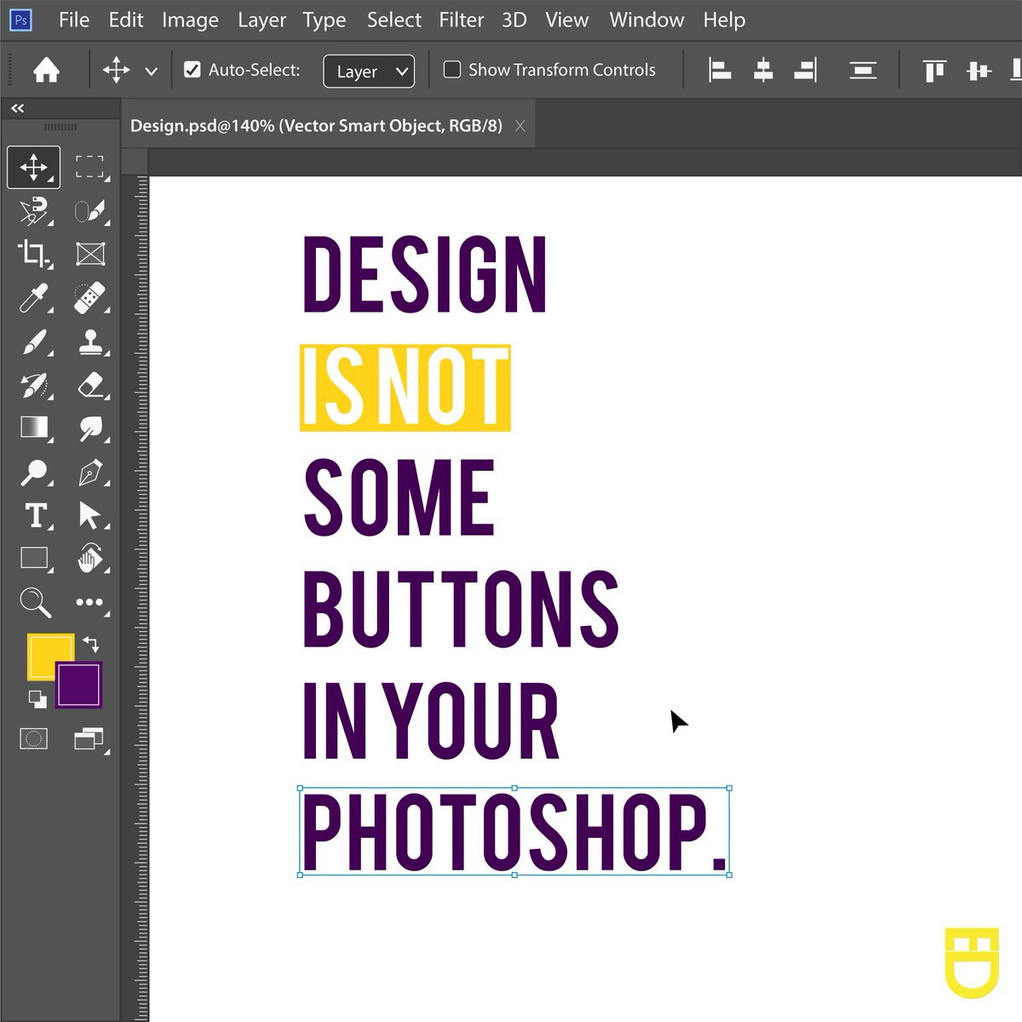Open the Type menu
The width and height of the screenshot is (1022, 1022).
(x=324, y=20)
